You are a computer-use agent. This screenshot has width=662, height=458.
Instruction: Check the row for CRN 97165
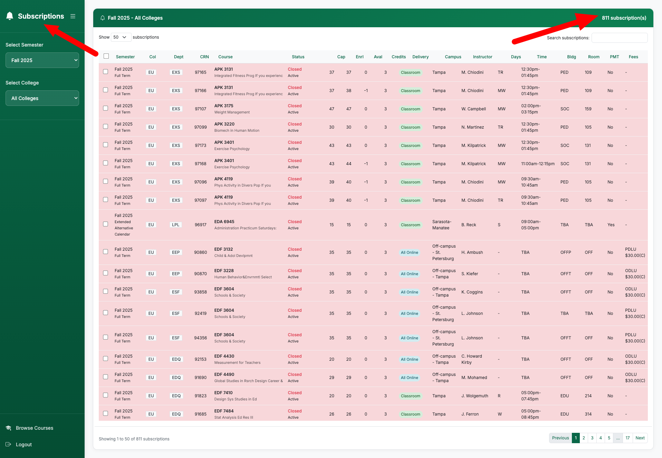106,72
